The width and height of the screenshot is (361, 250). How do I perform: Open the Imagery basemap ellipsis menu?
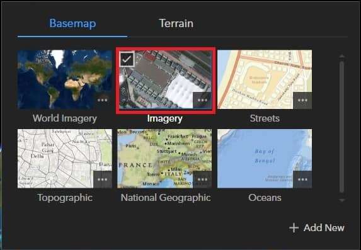click(202, 100)
